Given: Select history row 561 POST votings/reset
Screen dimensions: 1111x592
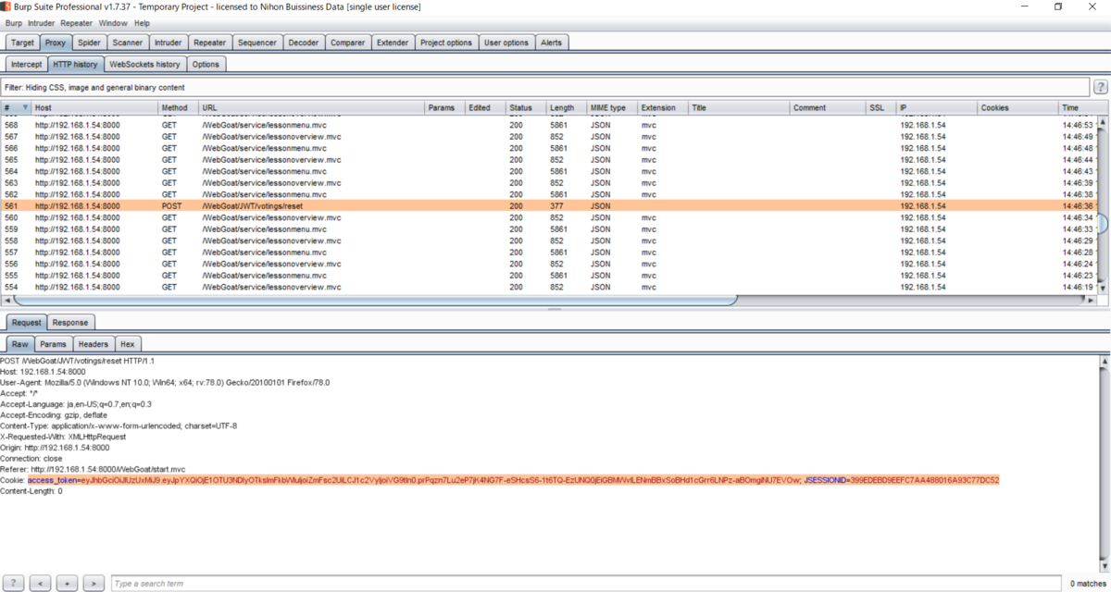Looking at the screenshot, I should pos(548,206).
